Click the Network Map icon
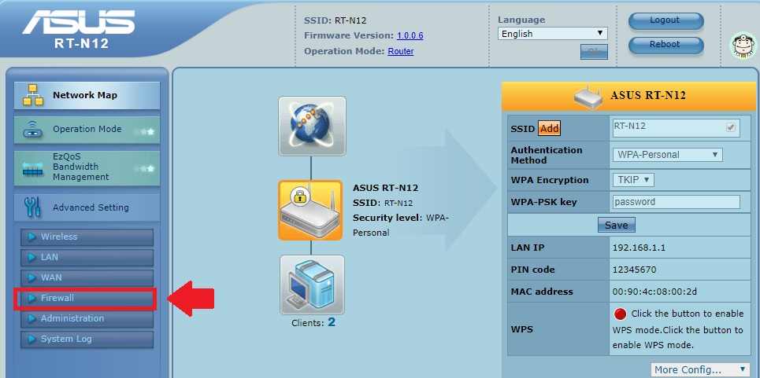The image size is (760, 378). tap(33, 96)
